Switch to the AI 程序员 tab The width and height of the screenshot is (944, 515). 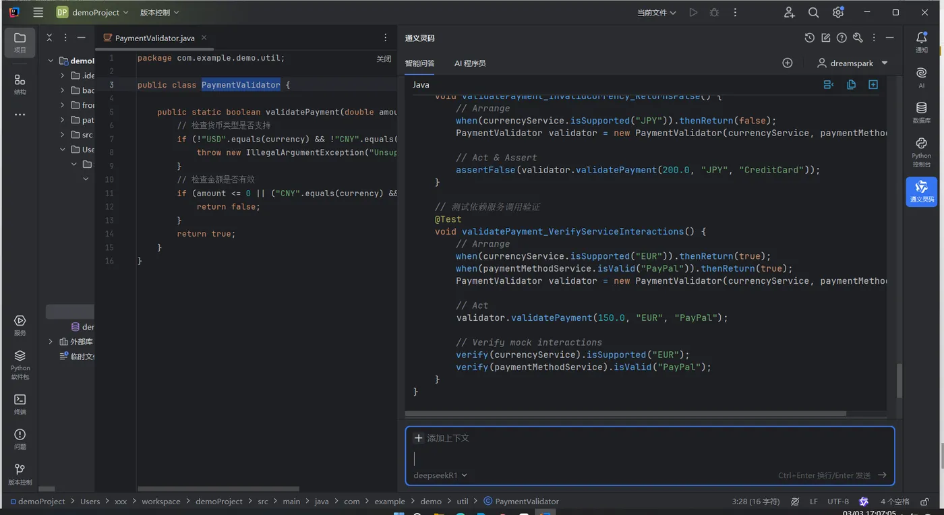[x=470, y=63]
